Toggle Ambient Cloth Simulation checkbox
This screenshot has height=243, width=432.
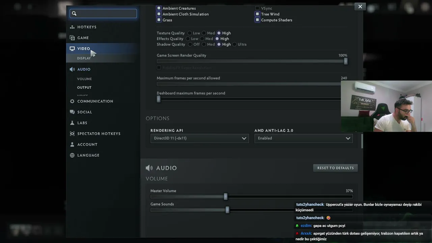tap(159, 14)
